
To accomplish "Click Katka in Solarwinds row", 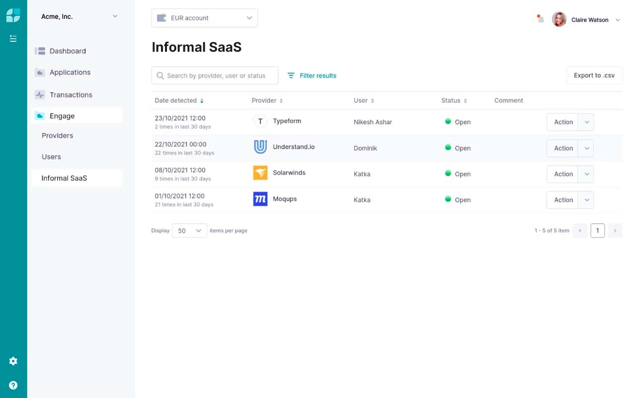I will [362, 174].
